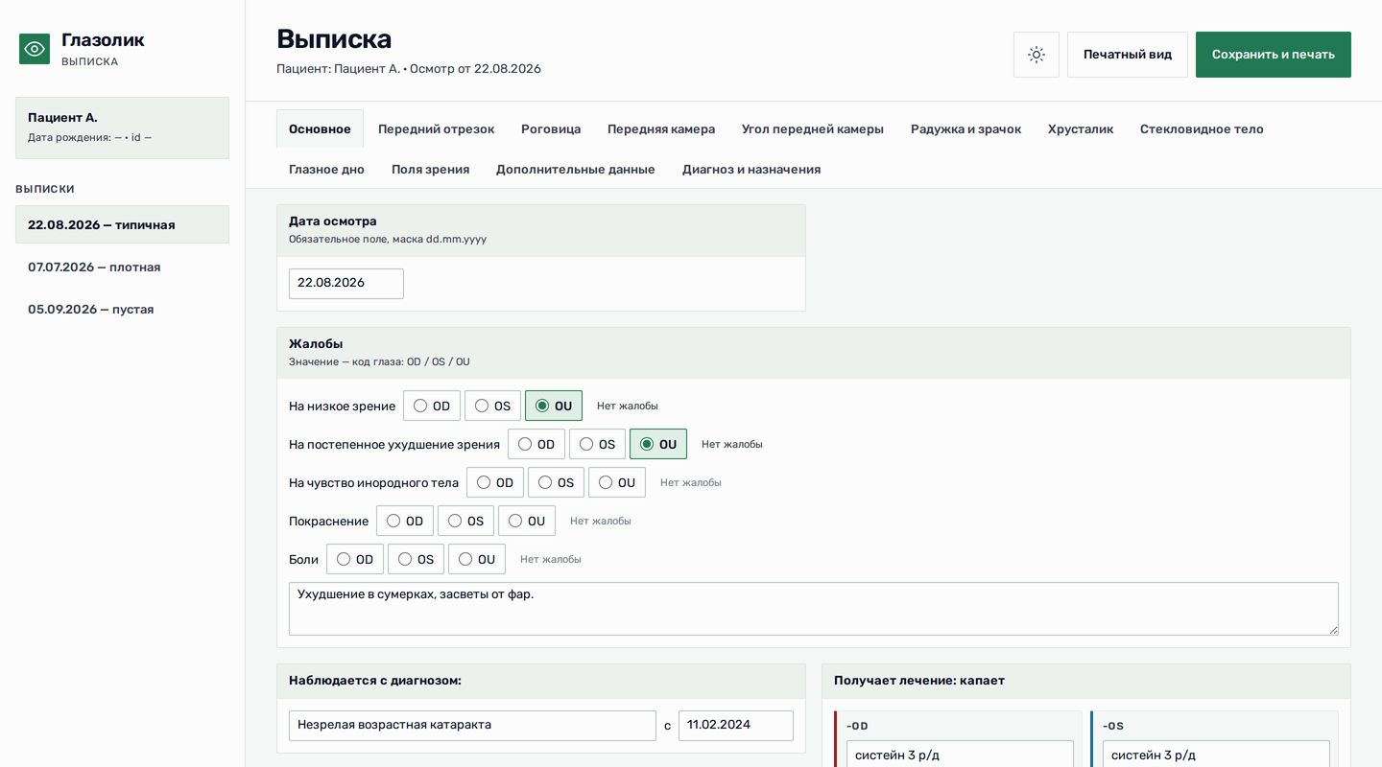Image resolution: width=1382 pixels, height=767 pixels.
Task: Open record 07.07.2026 — плотная
Action: pos(122,267)
